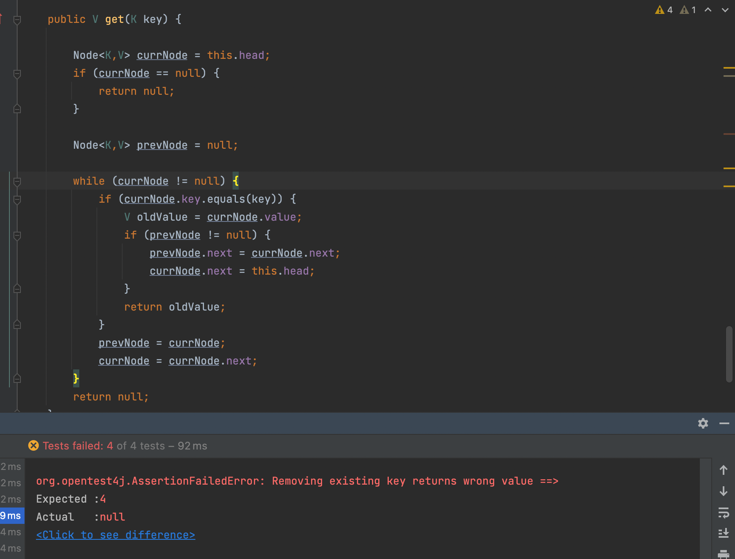This screenshot has height=559, width=735.
Task: Click the weak warning icon showing 1
Action: click(688, 10)
